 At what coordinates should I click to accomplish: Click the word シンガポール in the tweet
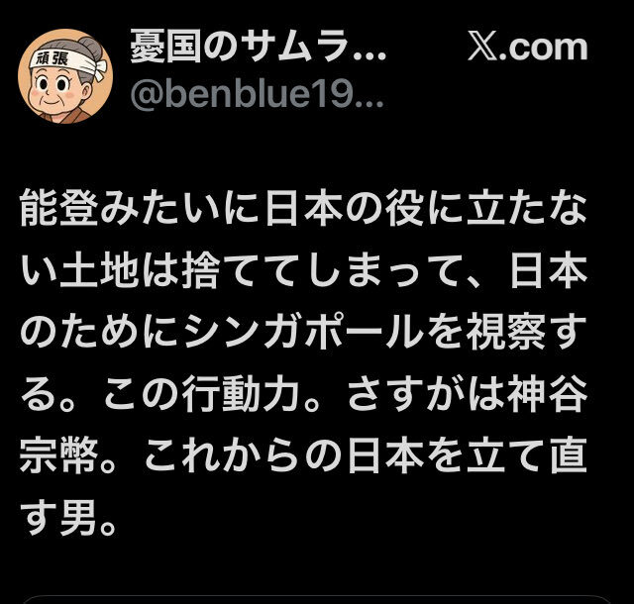pyautogui.click(x=302, y=332)
